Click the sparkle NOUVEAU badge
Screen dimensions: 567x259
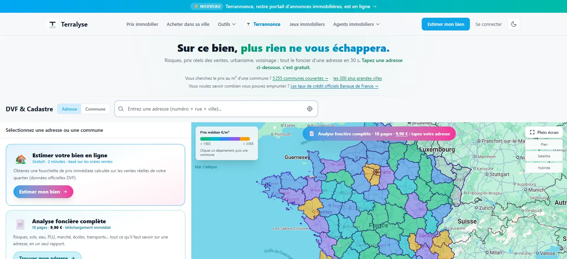207,6
